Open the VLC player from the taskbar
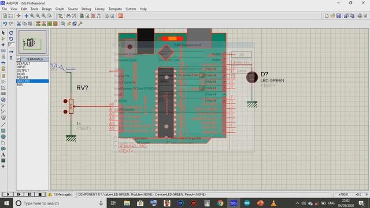 (273, 203)
